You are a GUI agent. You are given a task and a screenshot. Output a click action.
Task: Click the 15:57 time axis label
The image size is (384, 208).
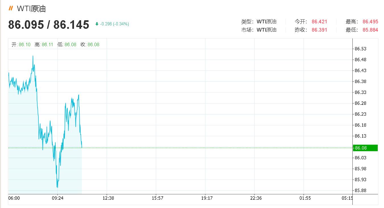tap(157, 198)
